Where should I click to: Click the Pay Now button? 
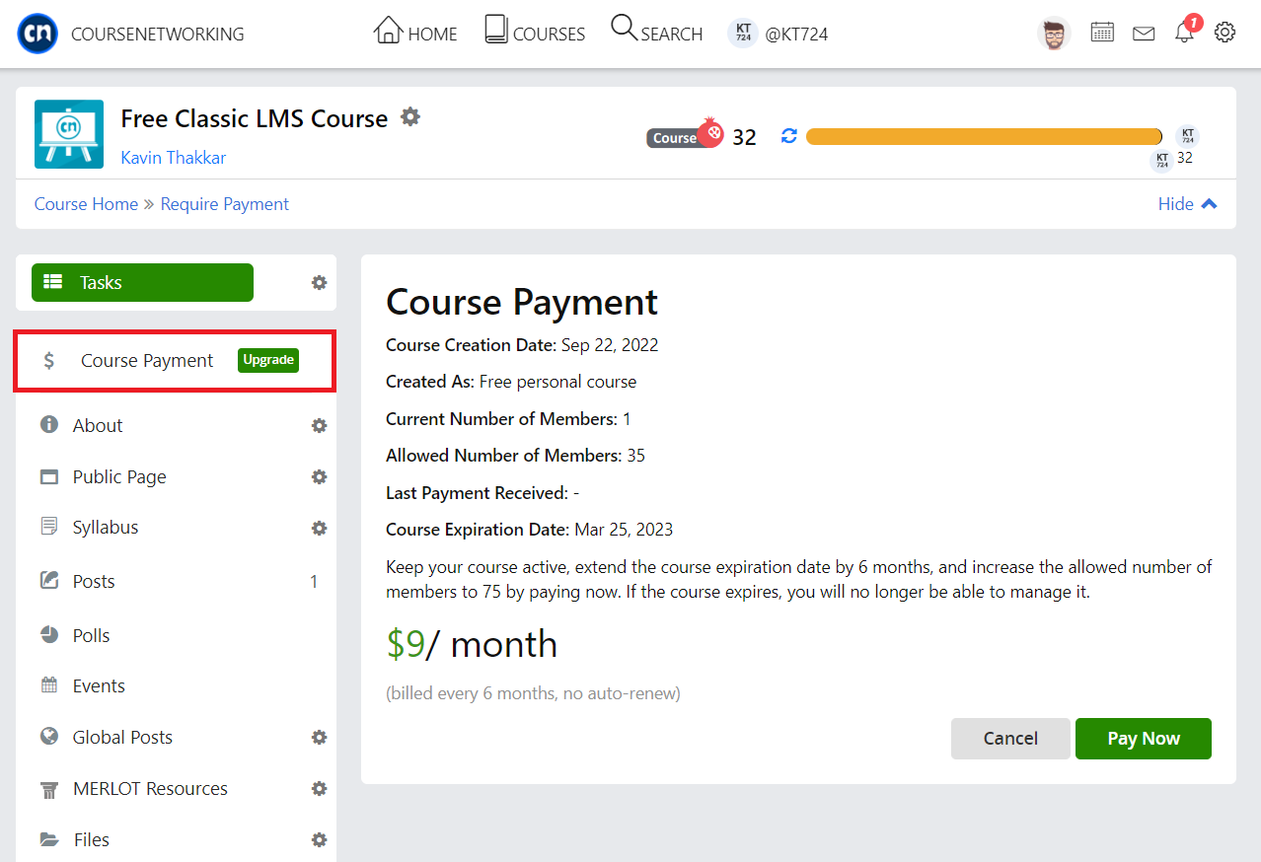click(1144, 739)
